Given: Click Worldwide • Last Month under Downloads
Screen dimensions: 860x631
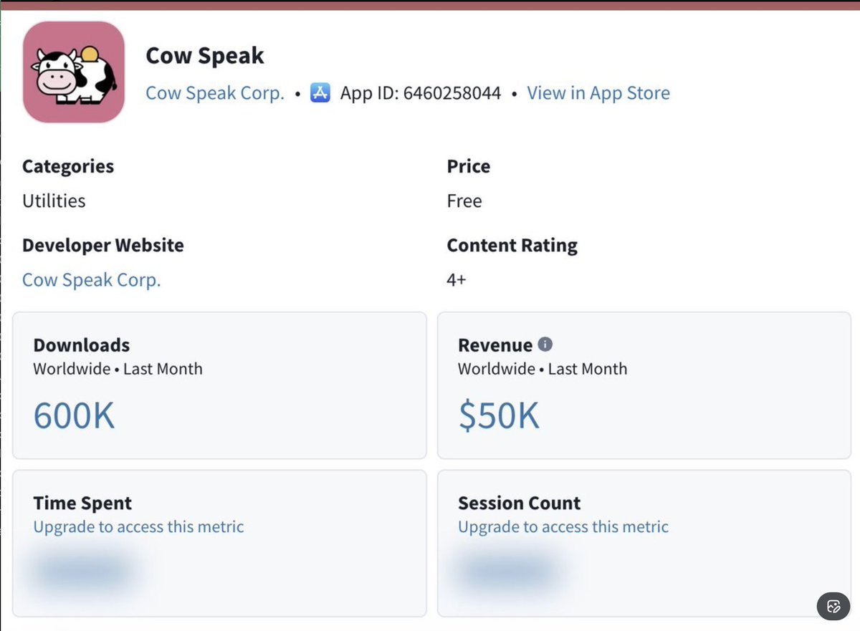Looking at the screenshot, I should 118,370.
